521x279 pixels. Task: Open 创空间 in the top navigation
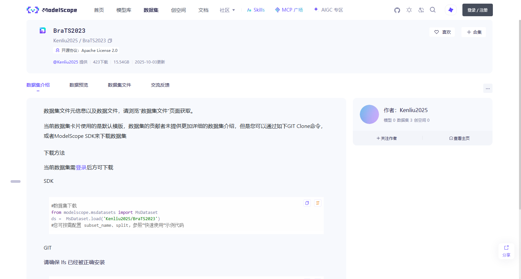pyautogui.click(x=178, y=10)
